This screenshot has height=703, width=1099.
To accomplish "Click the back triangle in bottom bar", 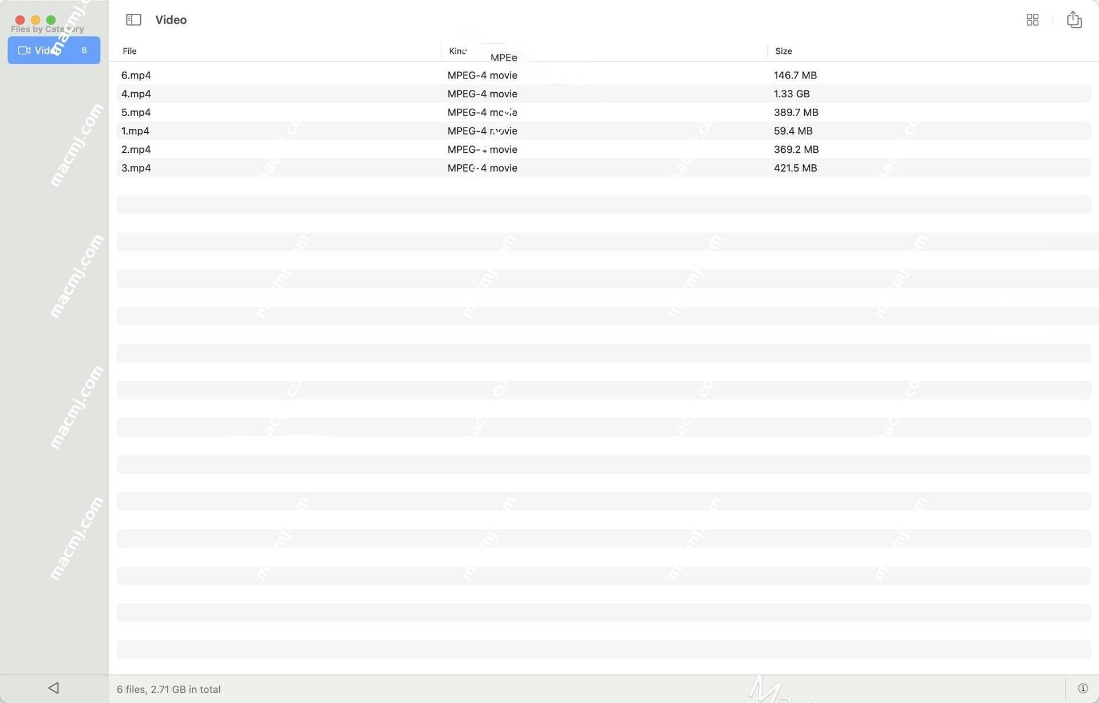I will coord(54,688).
